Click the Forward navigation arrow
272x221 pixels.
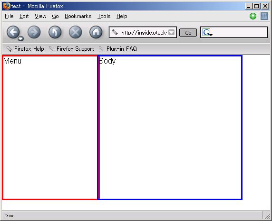pyautogui.click(x=34, y=32)
